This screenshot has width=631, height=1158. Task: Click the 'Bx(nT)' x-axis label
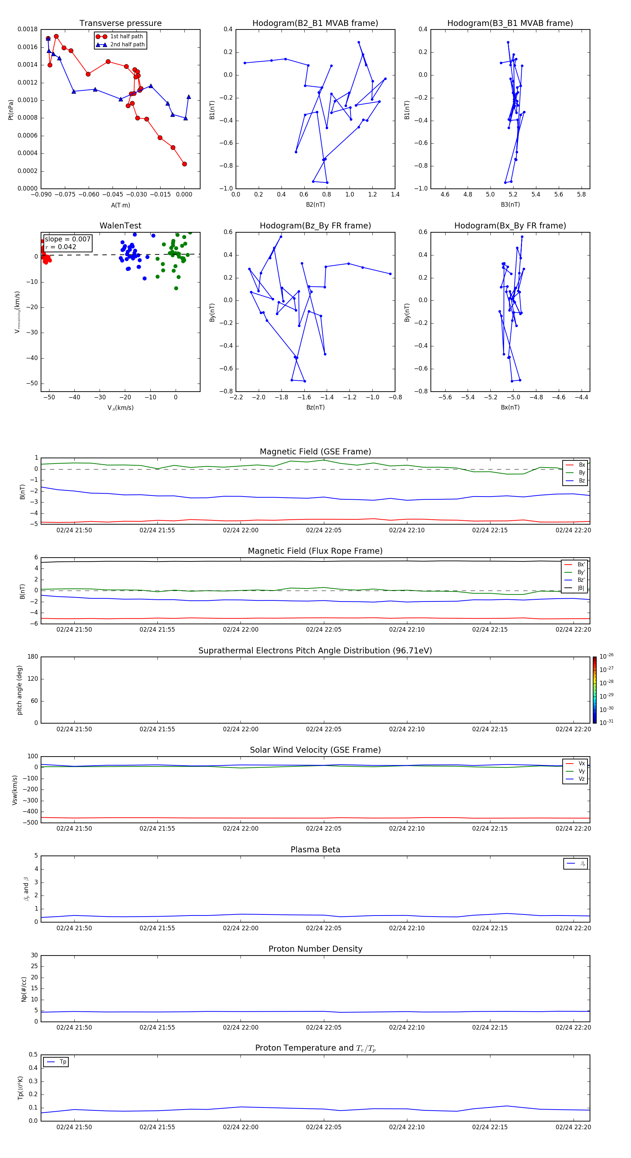coord(510,407)
